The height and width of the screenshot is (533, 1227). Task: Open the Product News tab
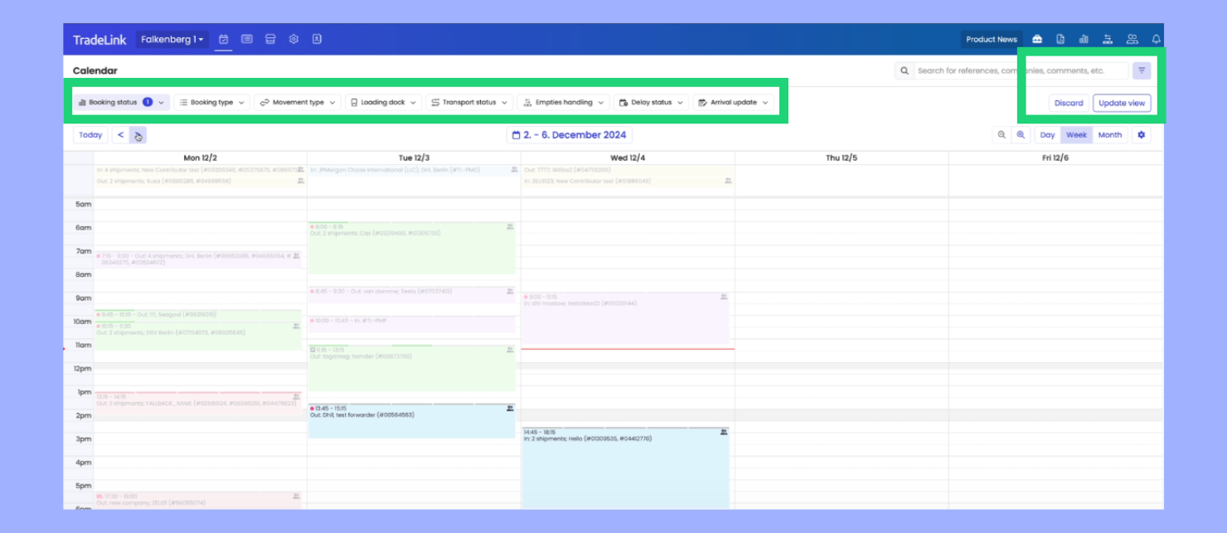coord(991,39)
